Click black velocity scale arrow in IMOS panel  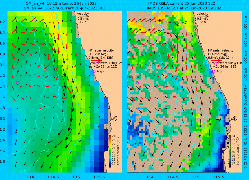(203, 16)
